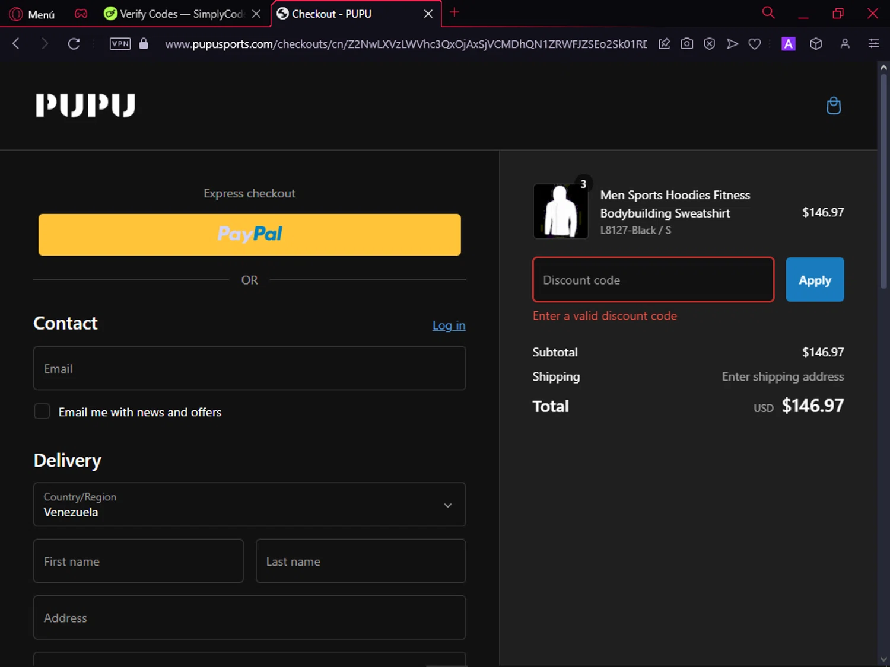Check Email me with news and offers
The width and height of the screenshot is (890, 667).
point(42,411)
